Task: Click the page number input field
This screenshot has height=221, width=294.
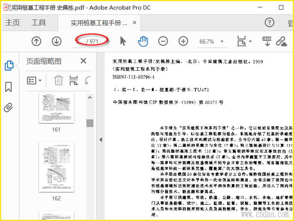Action: pos(78,41)
